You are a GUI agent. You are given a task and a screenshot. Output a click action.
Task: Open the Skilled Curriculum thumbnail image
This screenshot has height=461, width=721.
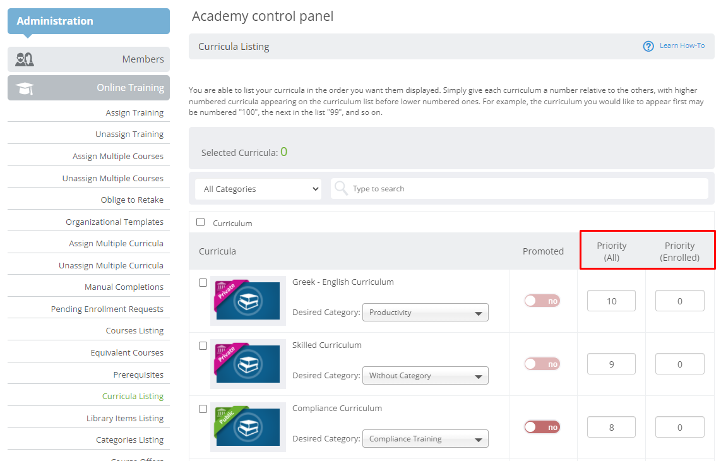click(248, 364)
